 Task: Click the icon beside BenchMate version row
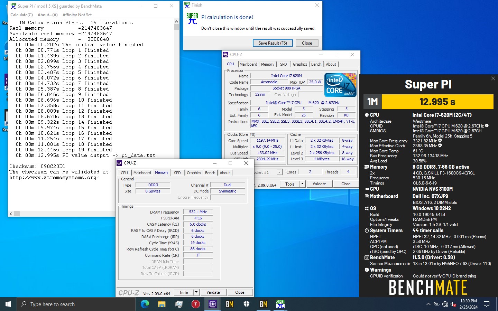coord(367,257)
